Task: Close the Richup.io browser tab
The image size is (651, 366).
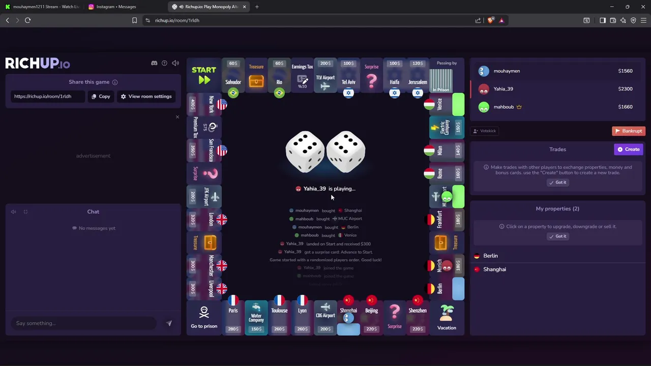Action: [244, 7]
